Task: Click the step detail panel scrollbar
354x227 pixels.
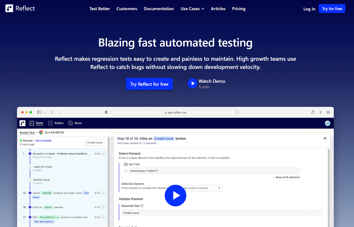Action: [x=329, y=188]
